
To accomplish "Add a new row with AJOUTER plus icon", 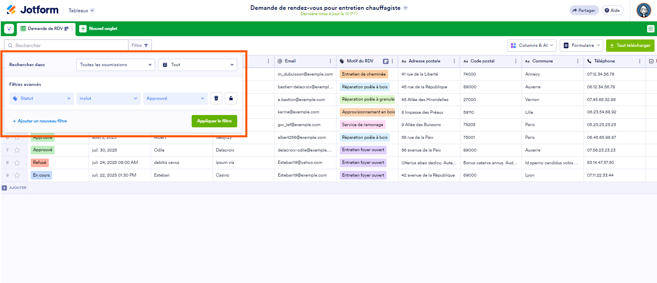I will [x=5, y=188].
